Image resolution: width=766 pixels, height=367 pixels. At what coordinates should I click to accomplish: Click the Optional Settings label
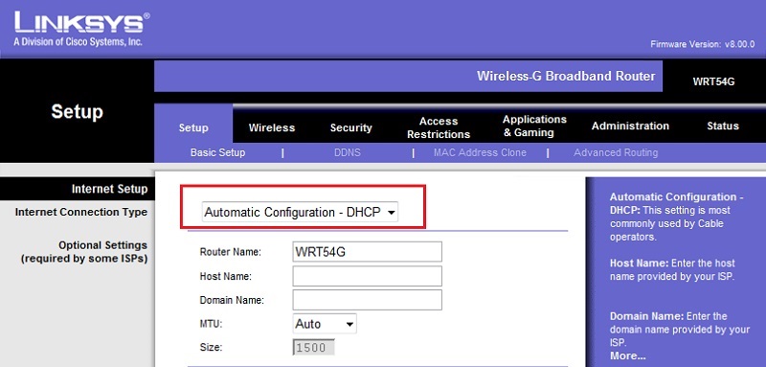[x=84, y=252]
